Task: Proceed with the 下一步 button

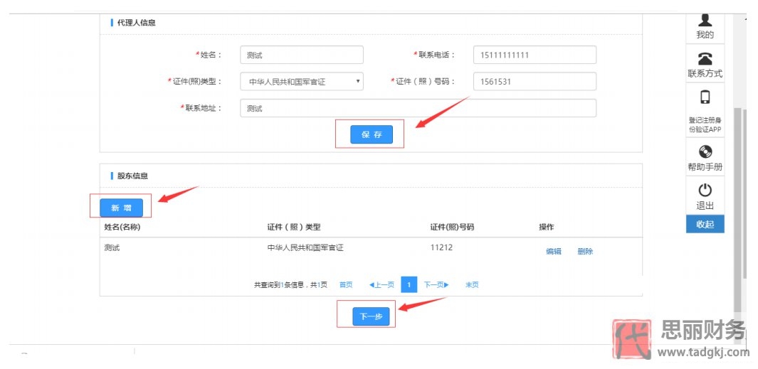Action: 371,316
